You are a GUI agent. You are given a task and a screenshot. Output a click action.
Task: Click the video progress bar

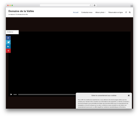(47, 95)
